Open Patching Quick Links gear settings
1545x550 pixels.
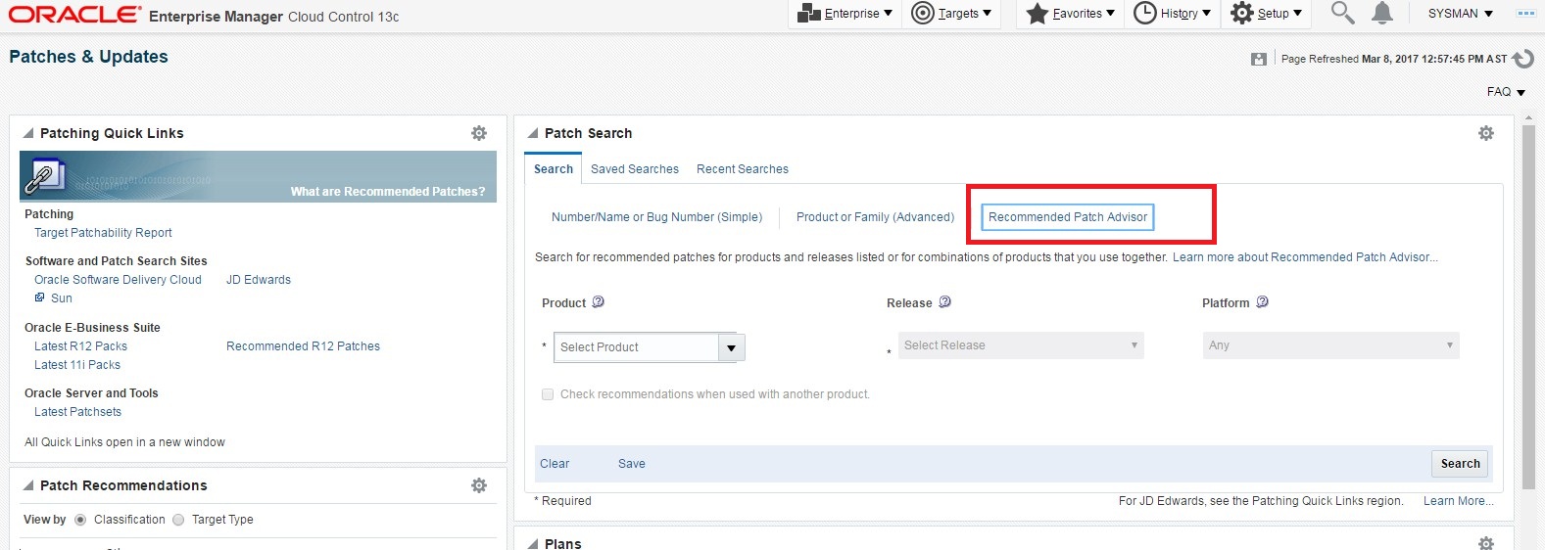pyautogui.click(x=479, y=133)
